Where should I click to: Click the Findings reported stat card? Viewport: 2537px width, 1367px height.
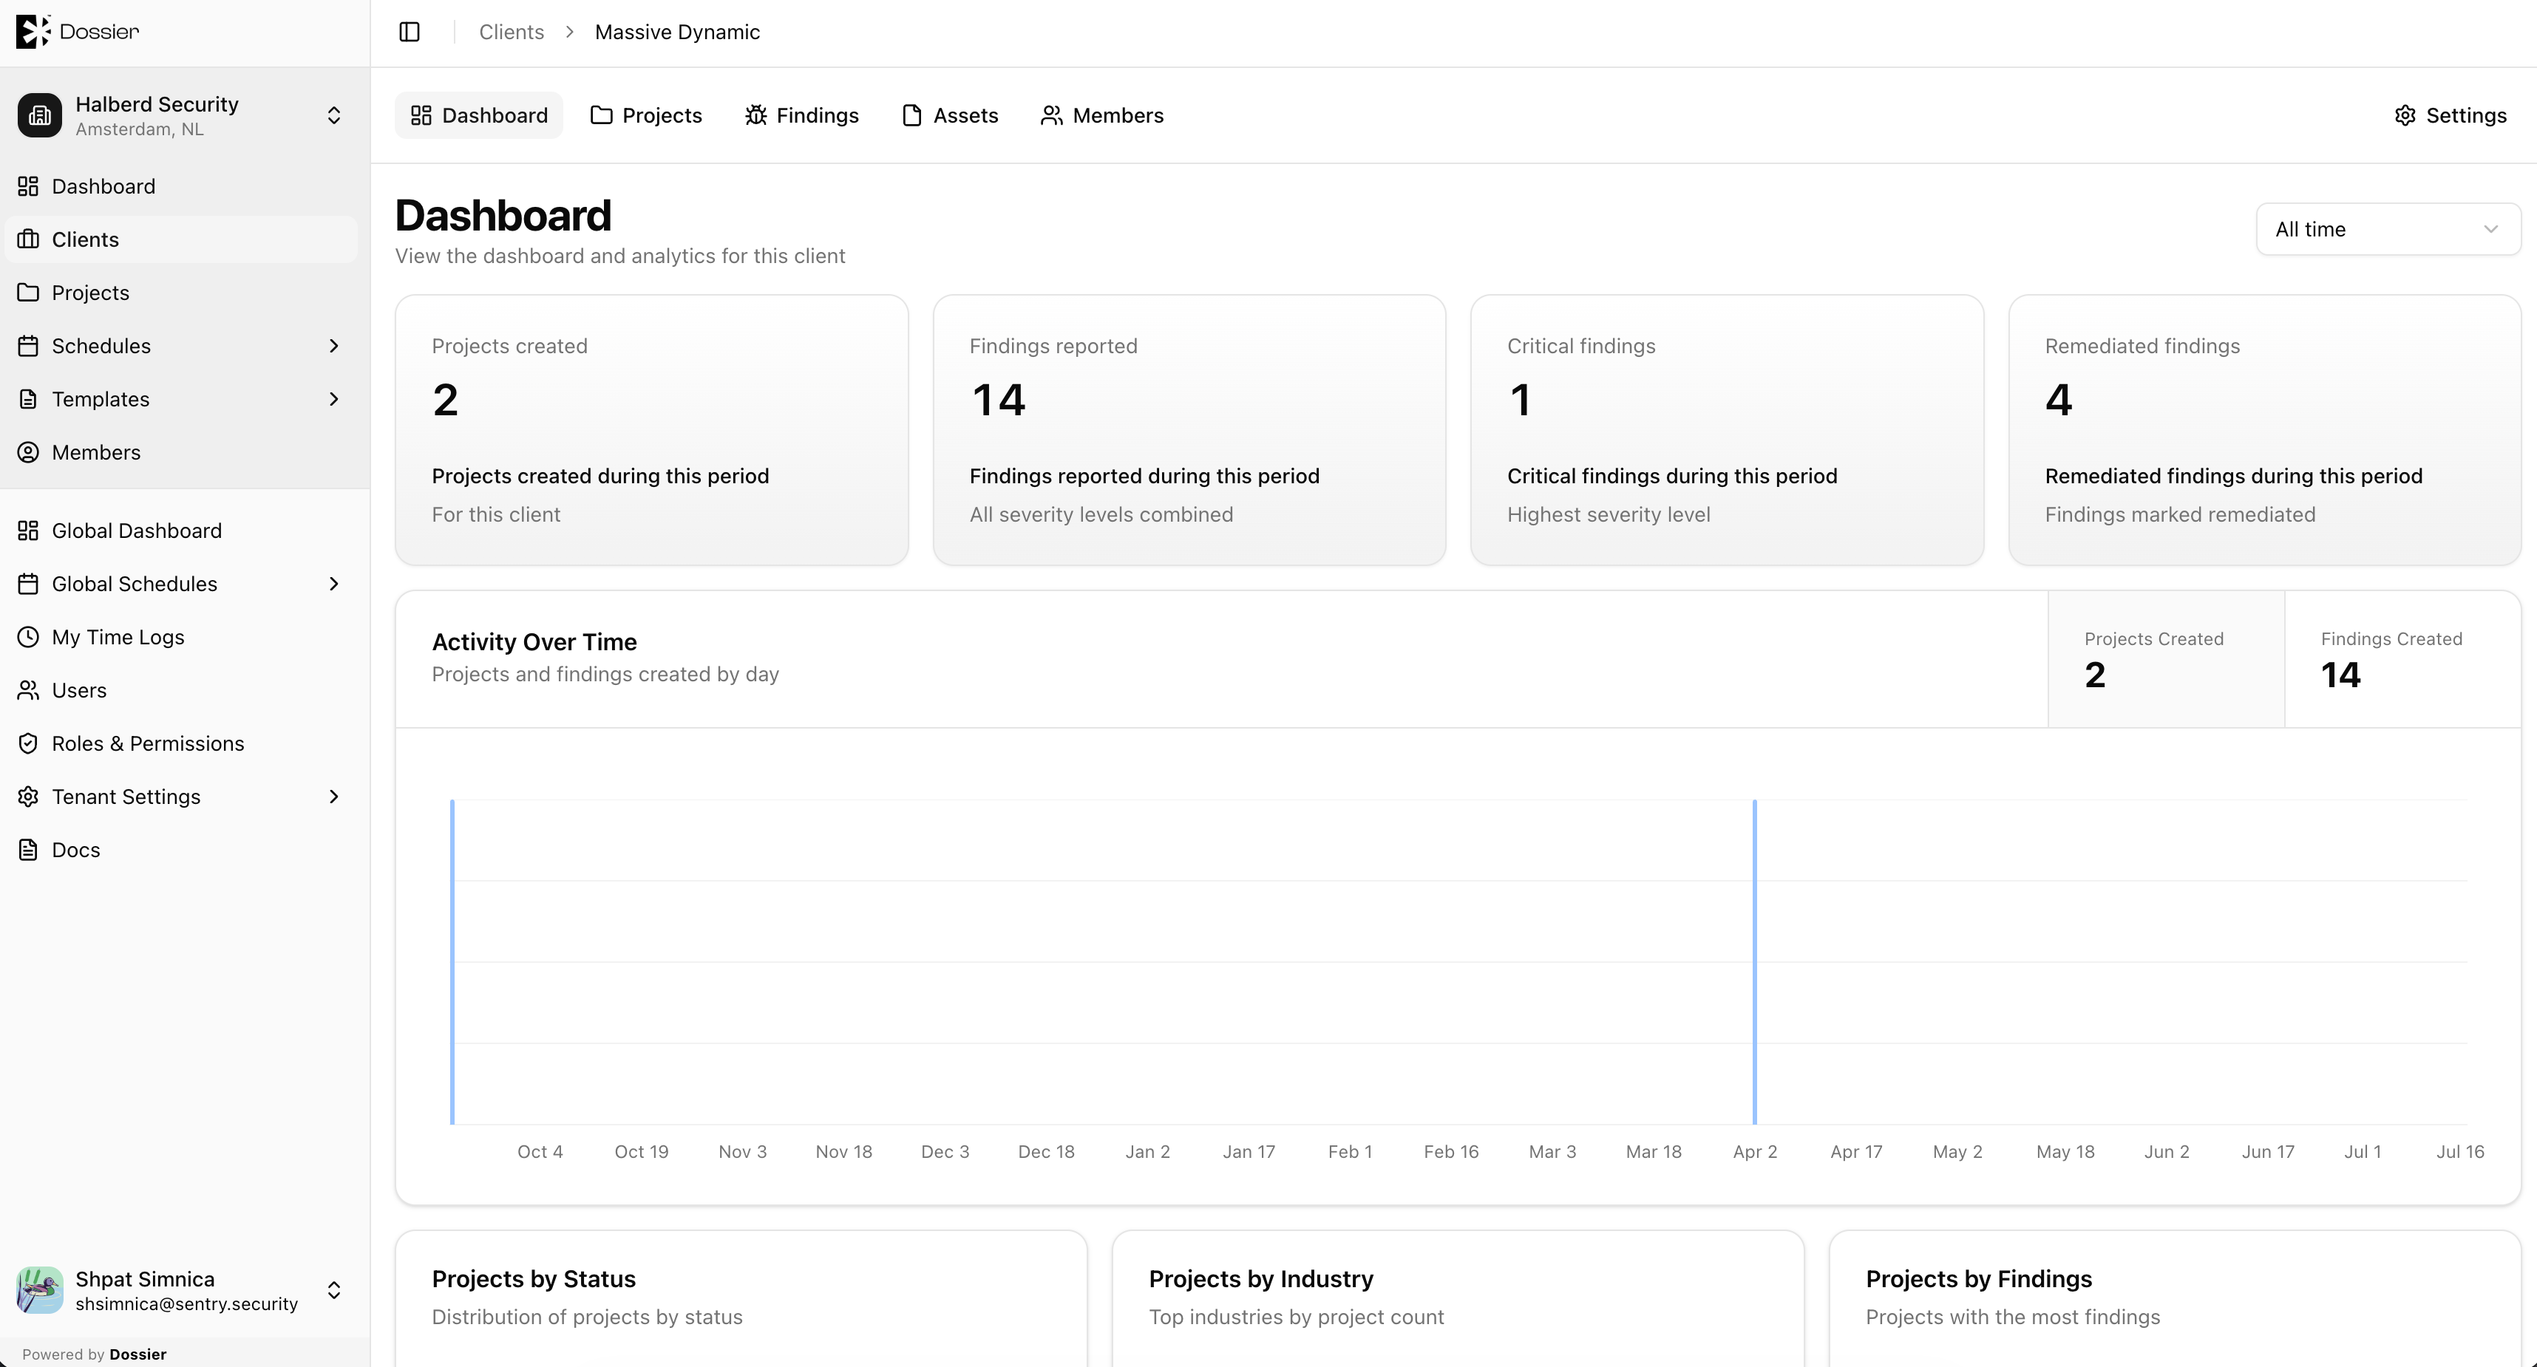pyautogui.click(x=1189, y=430)
